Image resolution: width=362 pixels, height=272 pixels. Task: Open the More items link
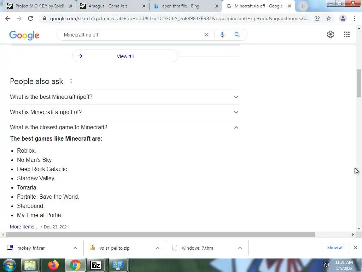[24, 227]
